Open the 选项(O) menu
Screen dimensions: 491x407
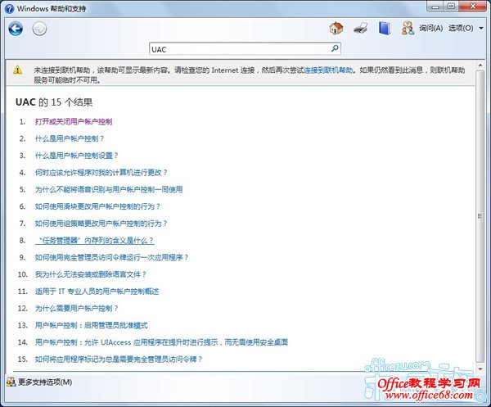pos(461,28)
